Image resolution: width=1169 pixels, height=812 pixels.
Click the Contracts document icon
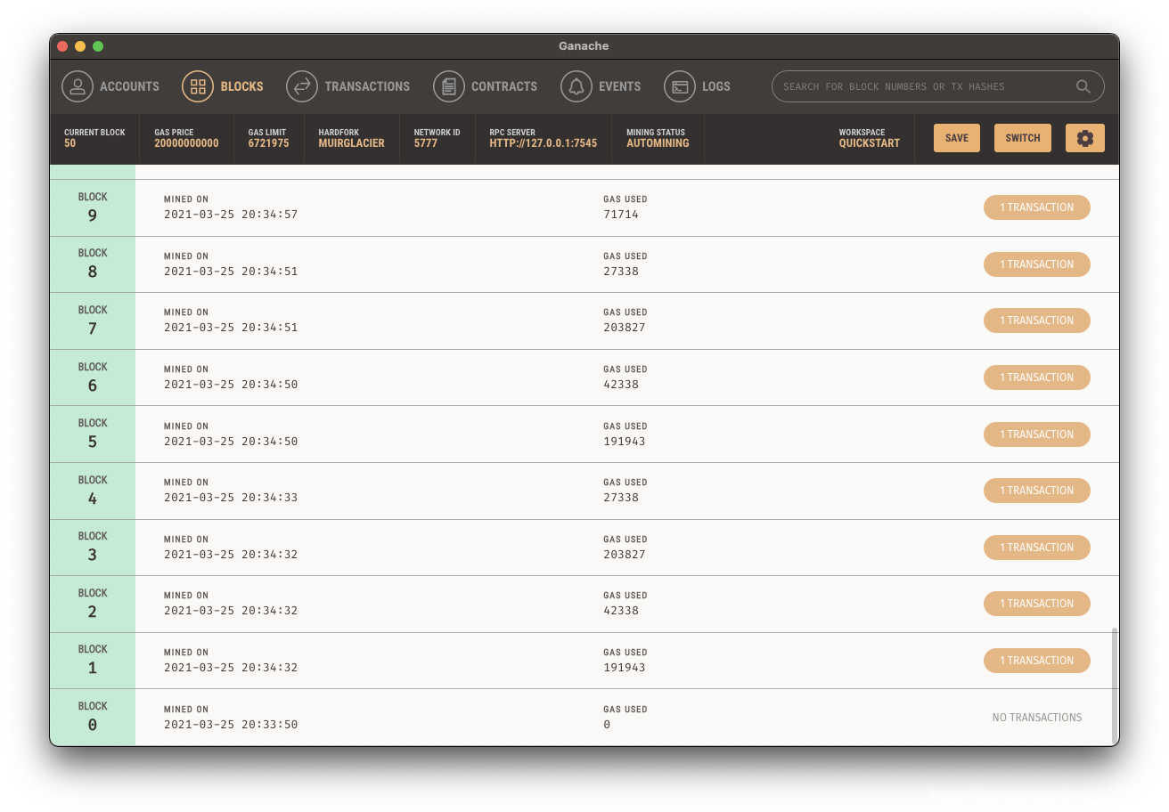449,86
